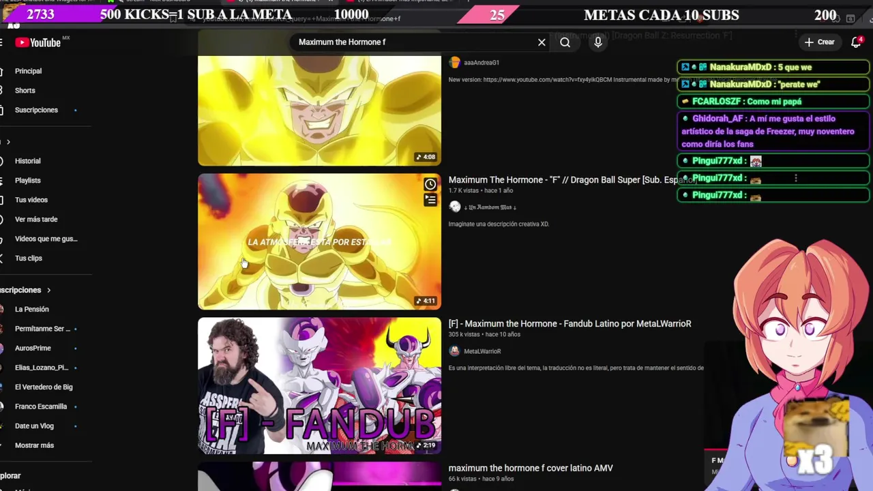Click NanakuraMDxD "perate we" message
Screen dimensions: 873x491
coord(773,84)
